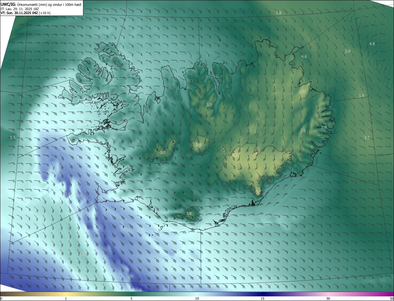This screenshot has height=301, width=394.
Task: Click the 0 tick label on the legend
Action: (1, 299)
